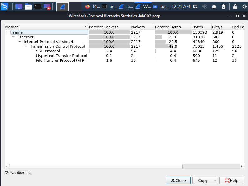Minimize the Protocol Hierarchy window
The image size is (248, 186).
tap(231, 16)
